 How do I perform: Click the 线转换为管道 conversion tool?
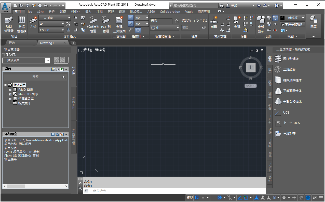[x=93, y=24]
